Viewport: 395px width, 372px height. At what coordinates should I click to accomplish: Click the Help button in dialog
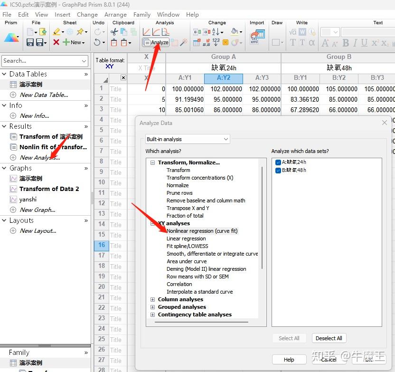tap(289, 360)
